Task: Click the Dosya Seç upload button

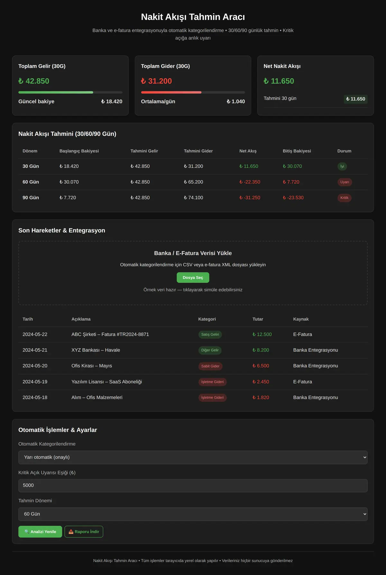Action: pos(193,278)
